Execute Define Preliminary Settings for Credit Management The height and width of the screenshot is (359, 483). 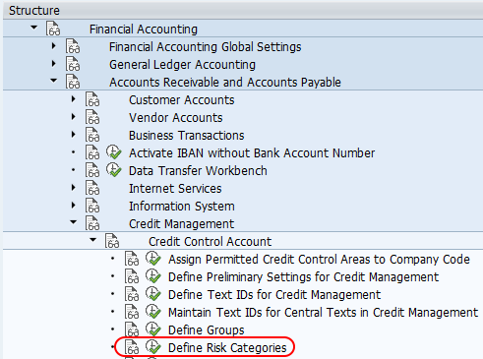pyautogui.click(x=152, y=276)
